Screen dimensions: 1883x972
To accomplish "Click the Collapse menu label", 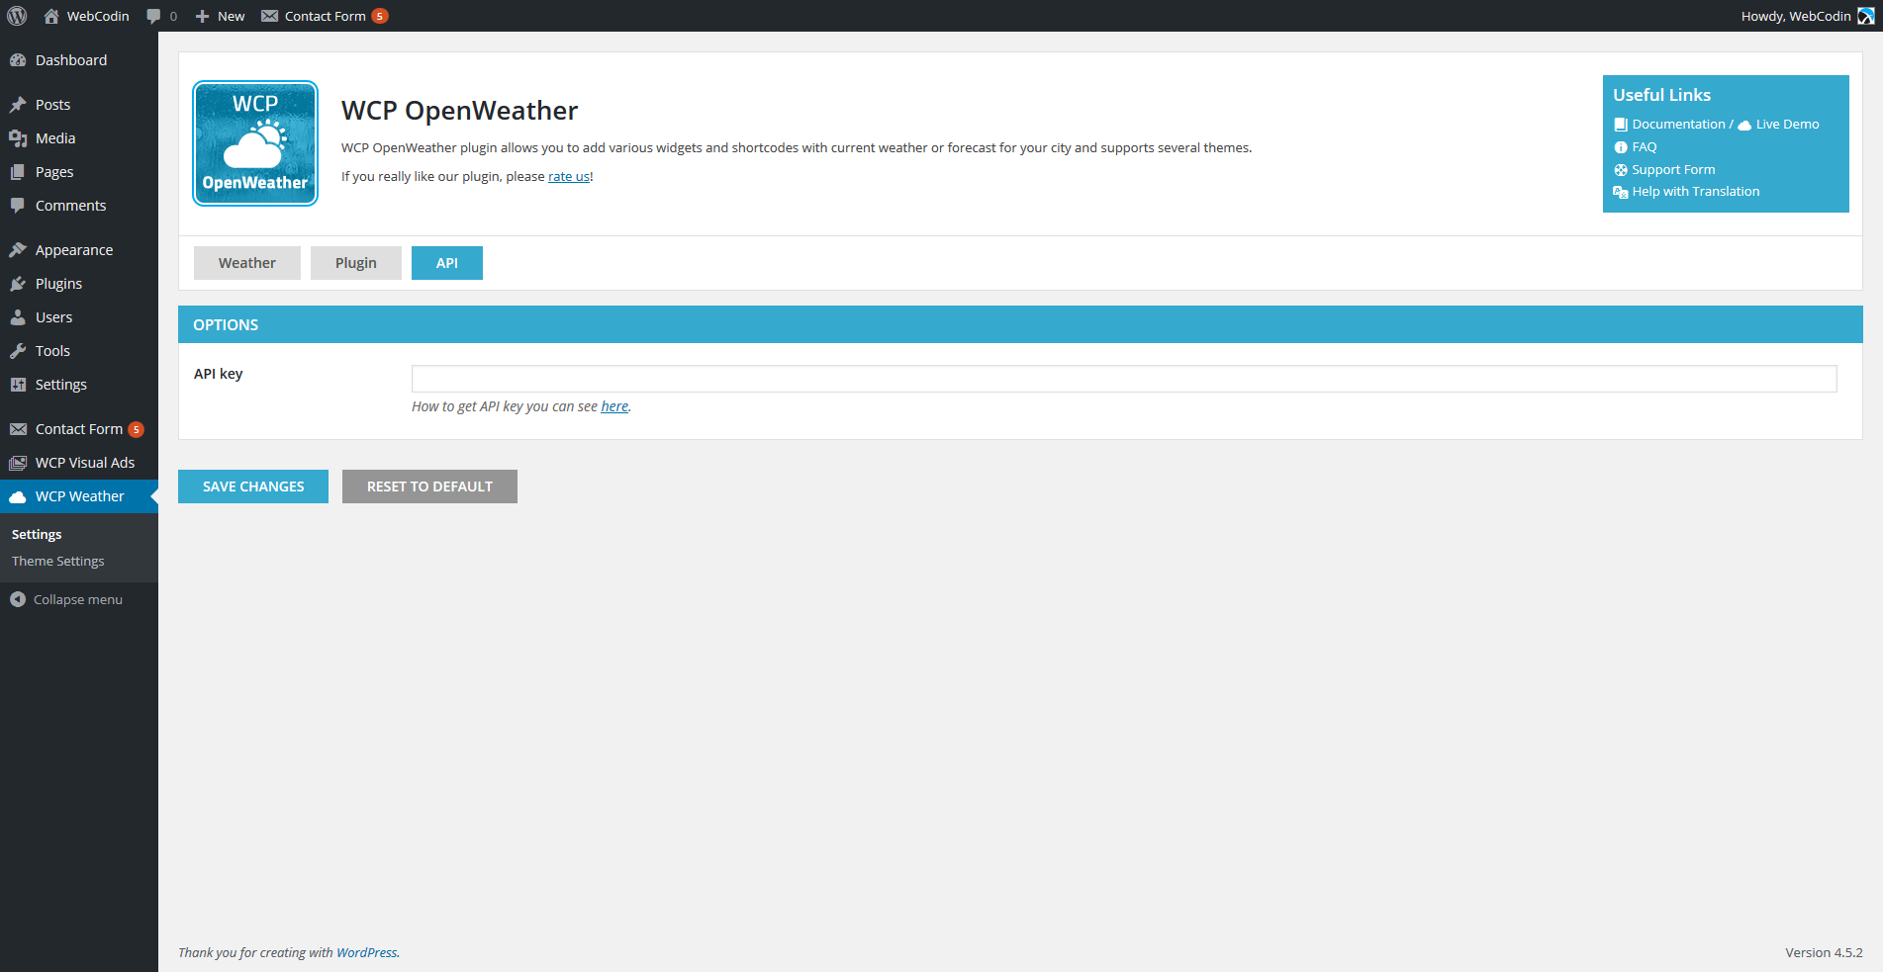I will (78, 599).
